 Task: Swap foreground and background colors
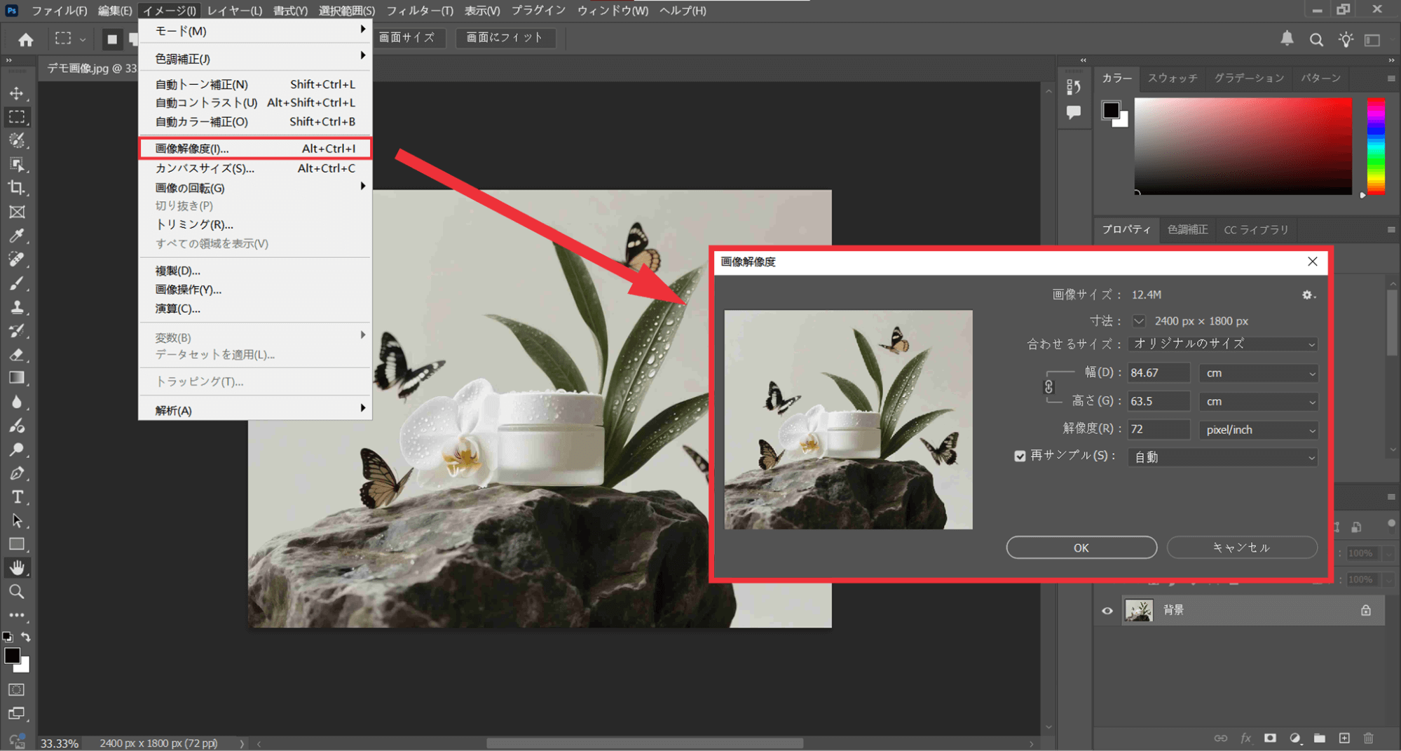26,637
